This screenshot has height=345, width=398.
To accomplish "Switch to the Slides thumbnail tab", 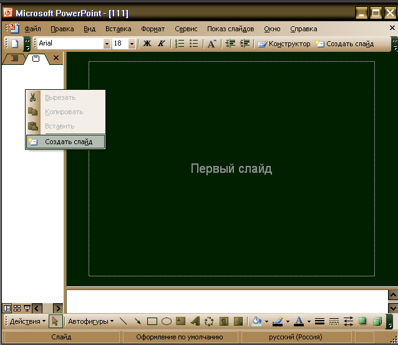I will pyautogui.click(x=36, y=59).
